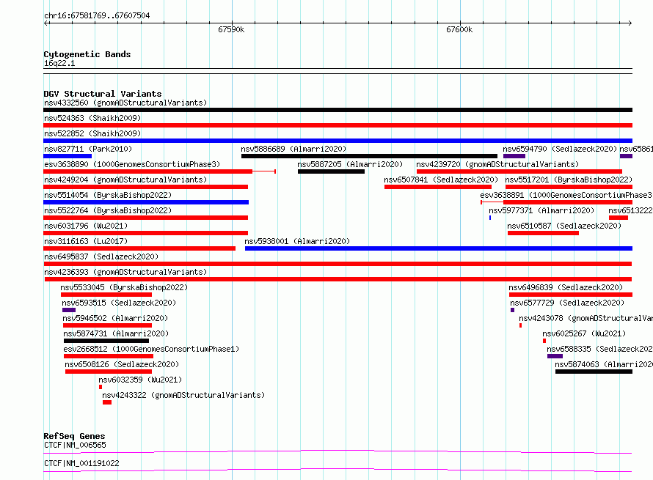The width and height of the screenshot is (653, 480).
Task: Click nsv5938001 (Almarri2020) label
Action: pos(297,241)
